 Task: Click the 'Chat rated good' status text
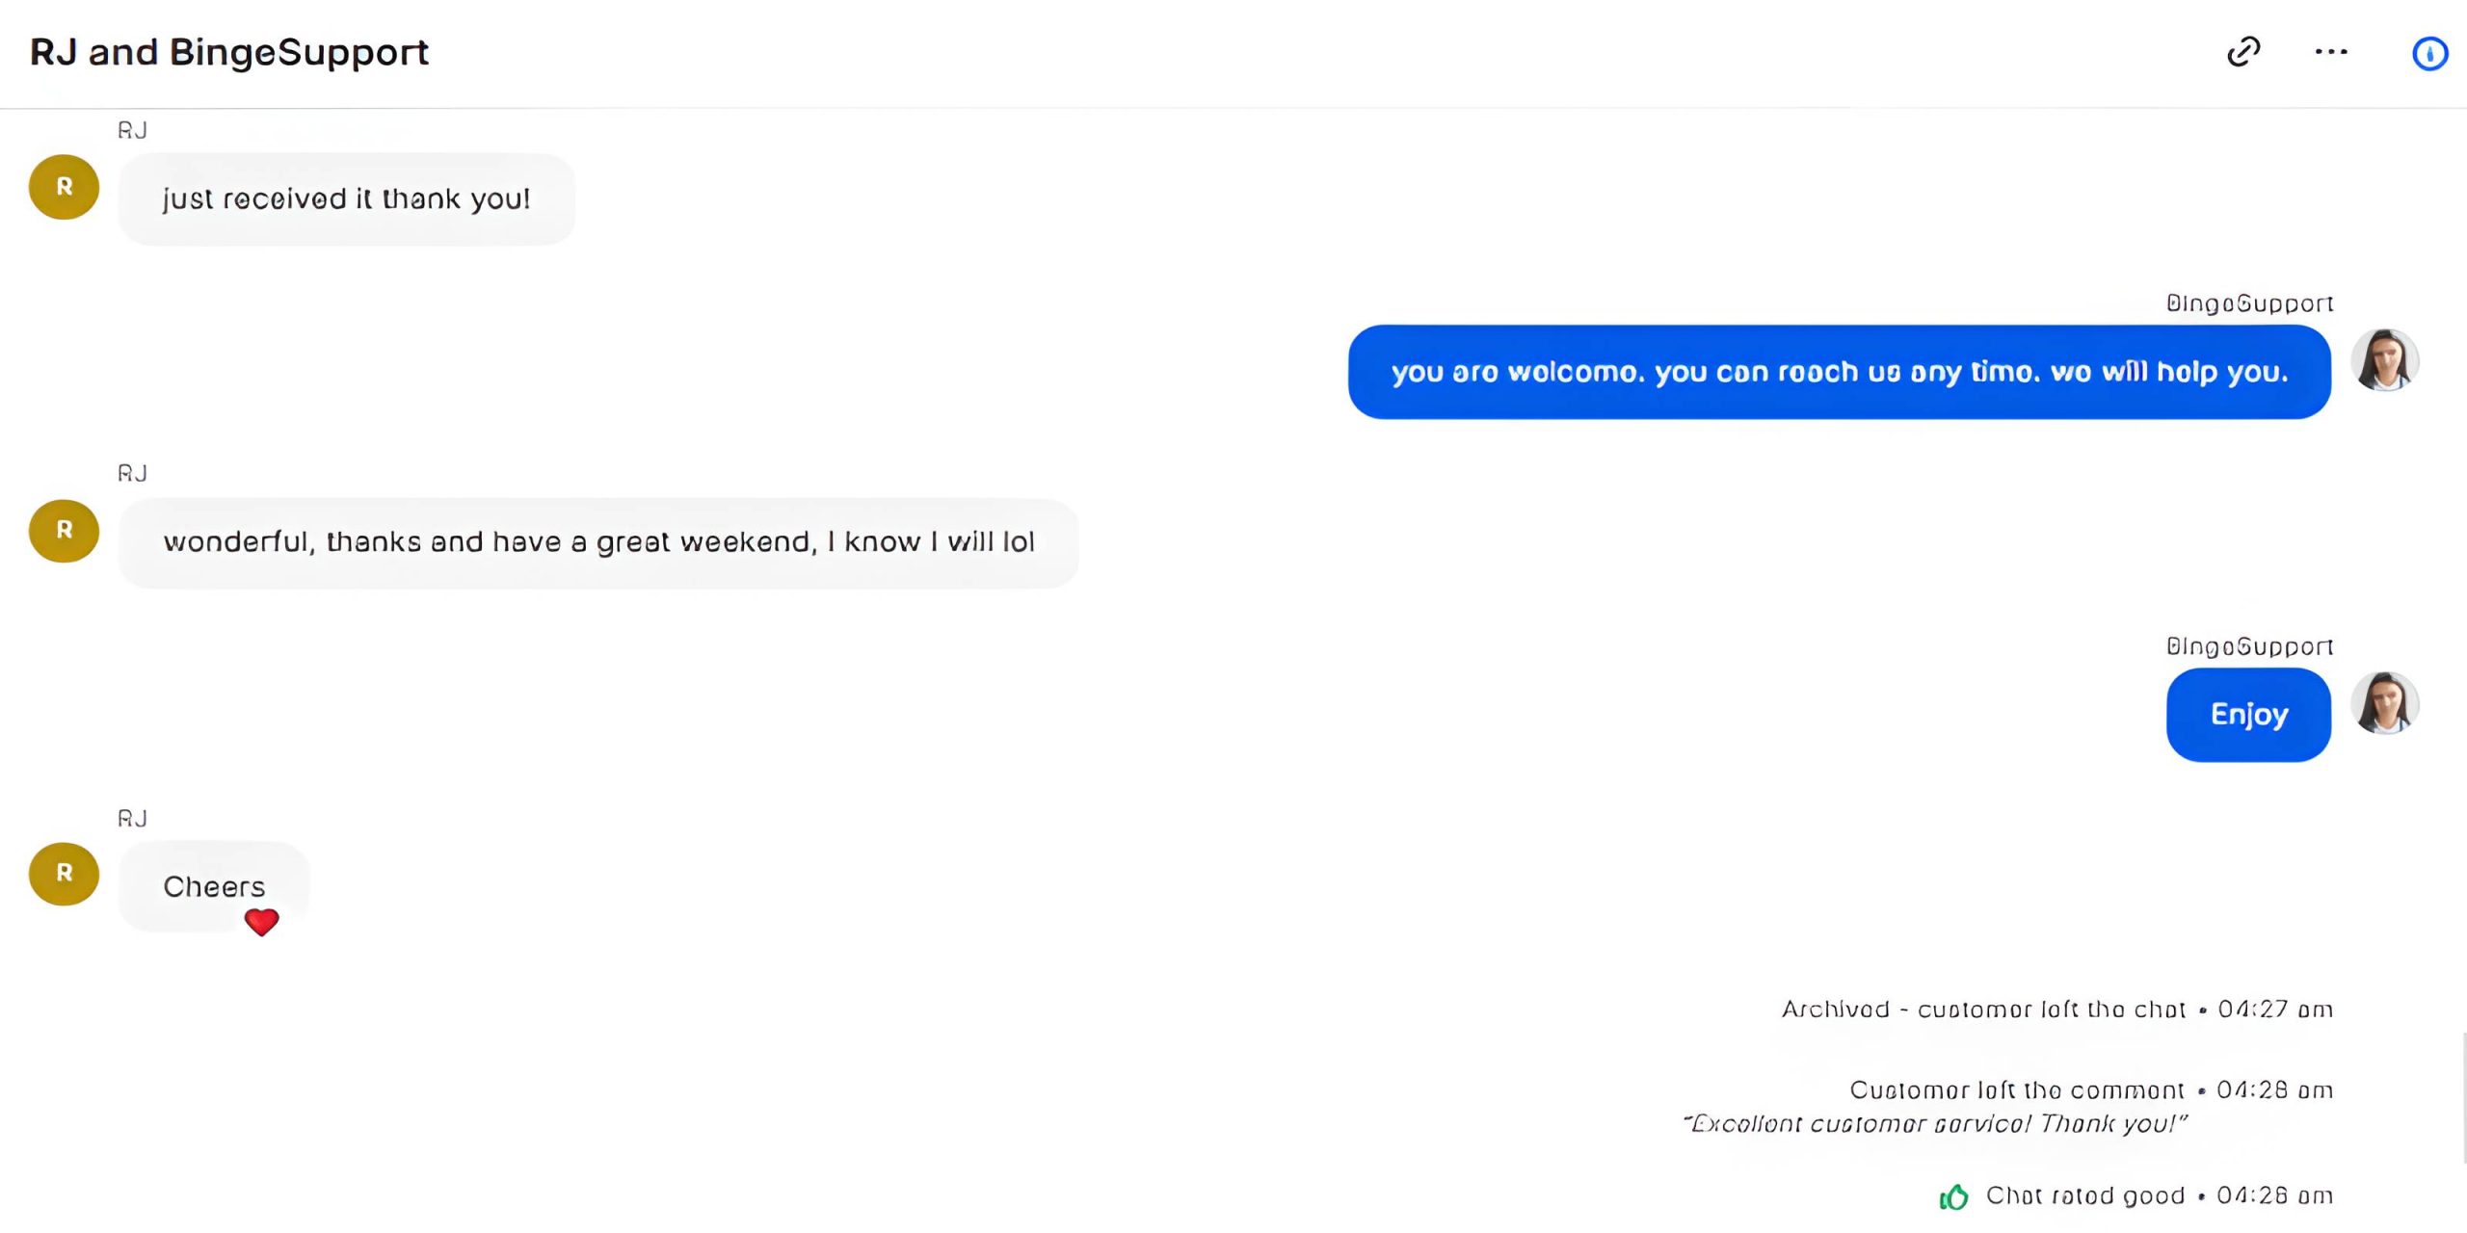(x=2084, y=1196)
